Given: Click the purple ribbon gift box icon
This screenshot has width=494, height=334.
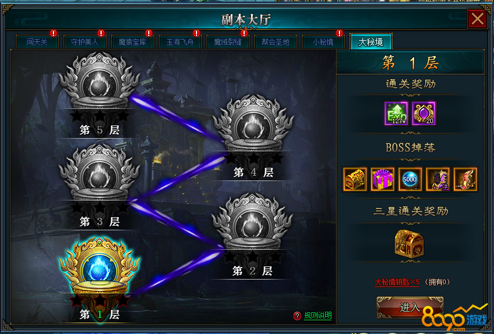Looking at the screenshot, I should 382,179.
